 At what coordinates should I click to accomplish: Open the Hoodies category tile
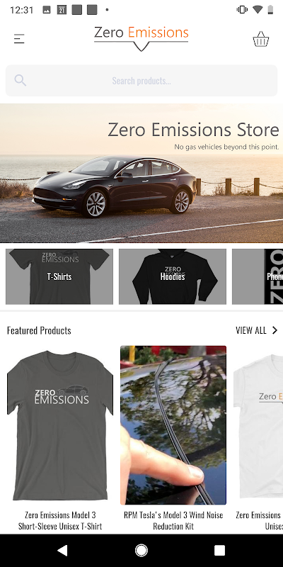(x=173, y=276)
